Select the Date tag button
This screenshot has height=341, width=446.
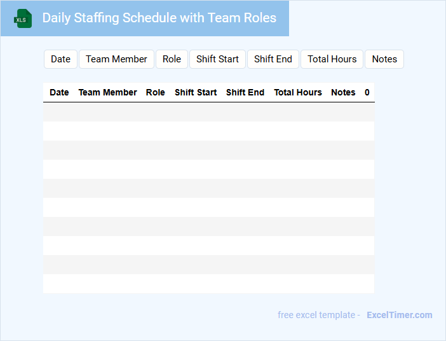(60, 59)
